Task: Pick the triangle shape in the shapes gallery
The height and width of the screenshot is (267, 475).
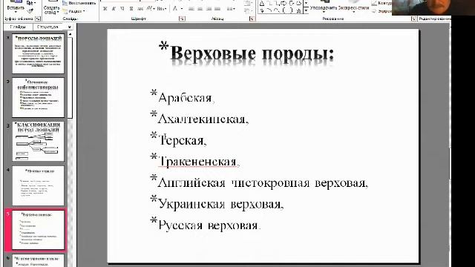Action: (x=262, y=3)
